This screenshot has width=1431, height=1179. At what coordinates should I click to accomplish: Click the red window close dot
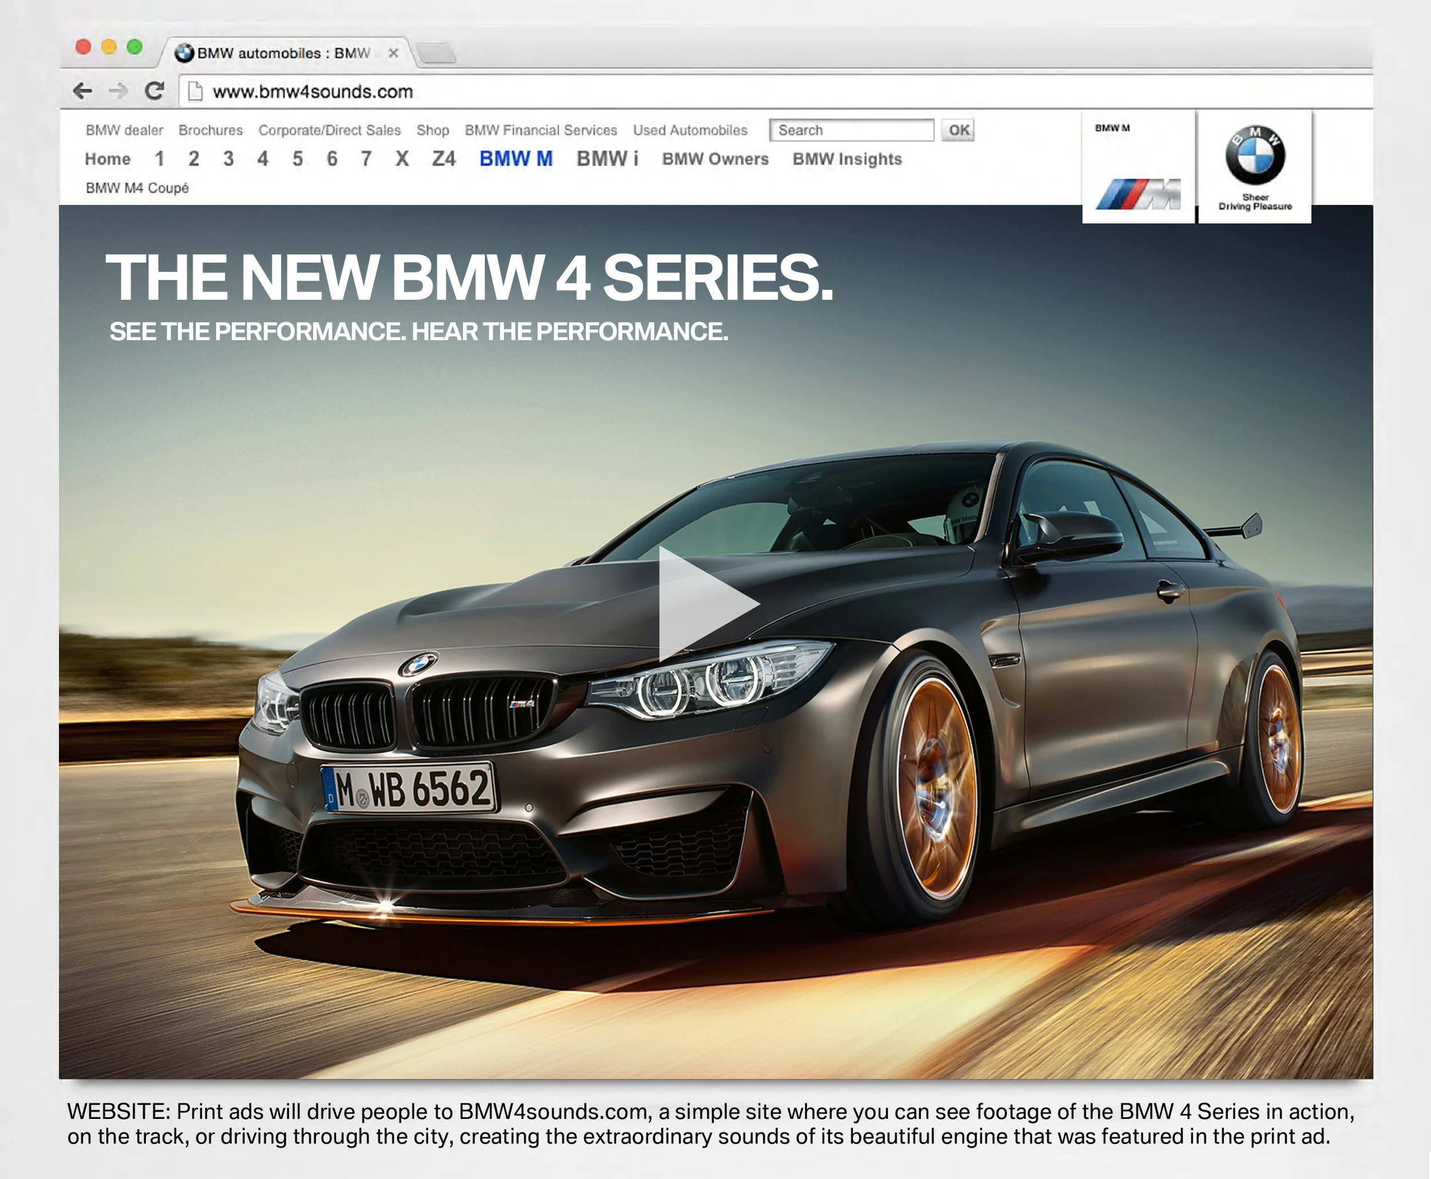click(84, 47)
